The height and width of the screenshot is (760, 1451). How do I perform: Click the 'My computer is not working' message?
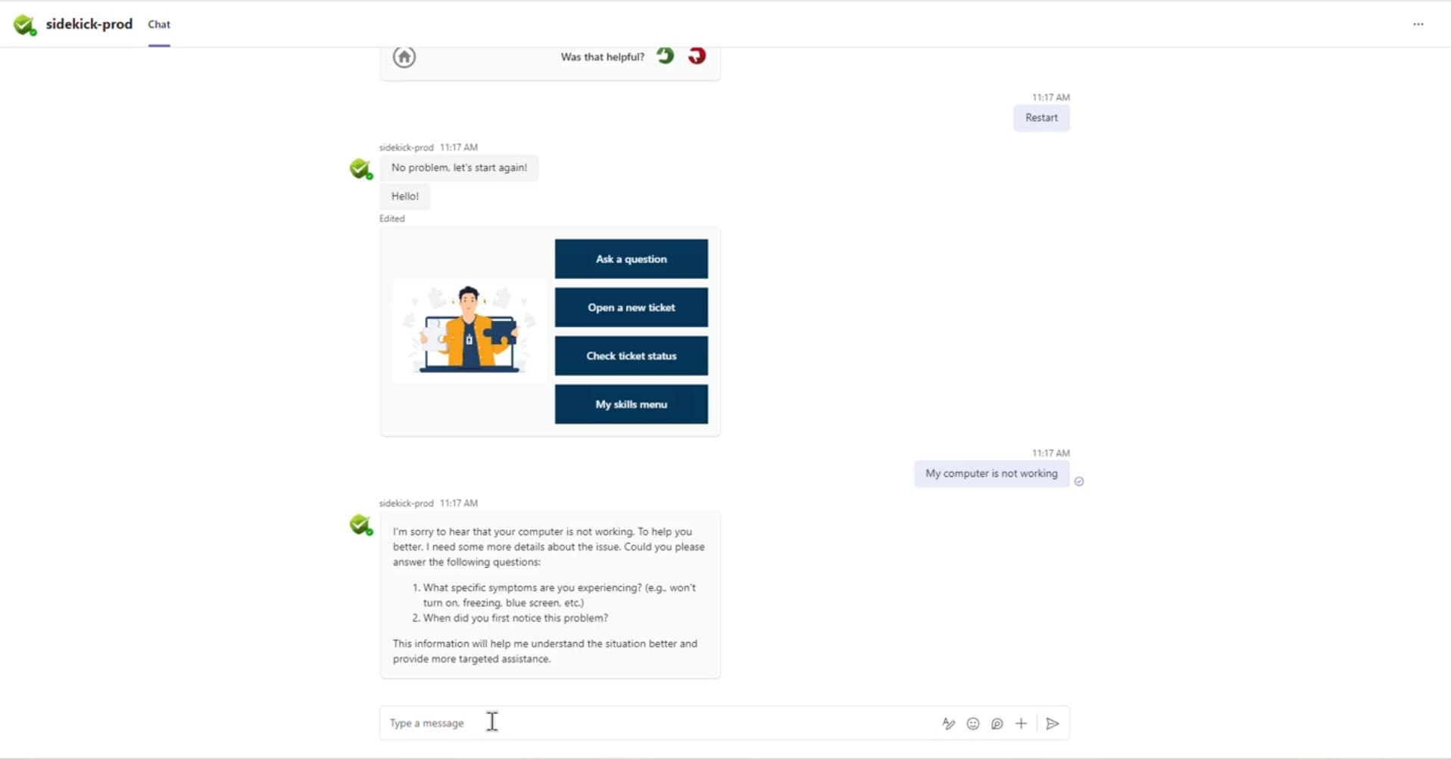[x=991, y=474]
